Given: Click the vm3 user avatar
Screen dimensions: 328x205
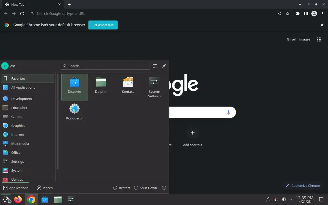Looking at the screenshot, I should (x=5, y=66).
